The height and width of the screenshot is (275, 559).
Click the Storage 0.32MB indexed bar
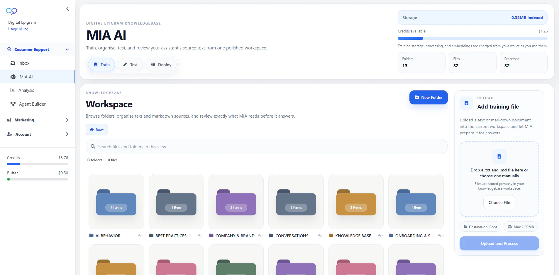pyautogui.click(x=472, y=18)
